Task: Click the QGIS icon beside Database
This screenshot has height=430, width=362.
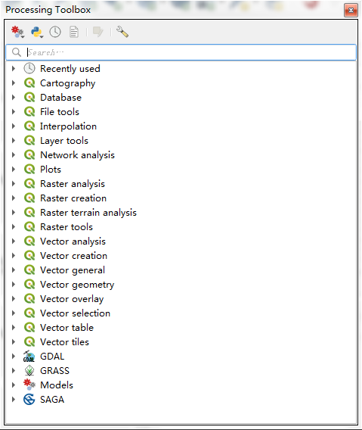Action: click(29, 98)
